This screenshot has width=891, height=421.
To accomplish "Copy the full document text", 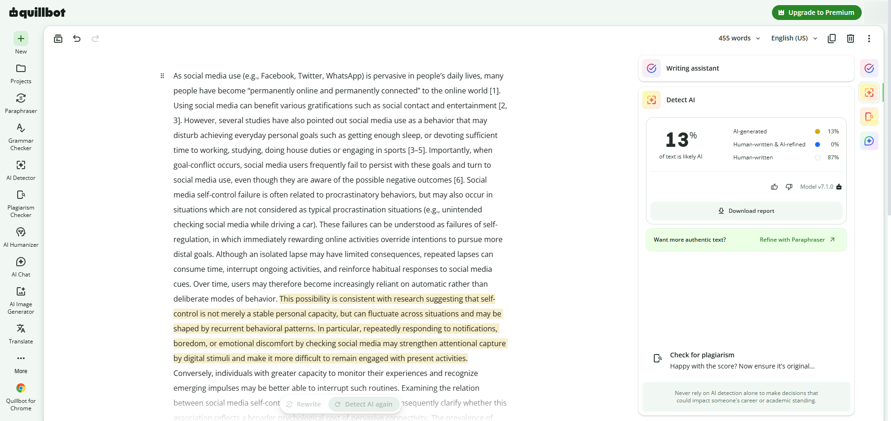I will [832, 38].
